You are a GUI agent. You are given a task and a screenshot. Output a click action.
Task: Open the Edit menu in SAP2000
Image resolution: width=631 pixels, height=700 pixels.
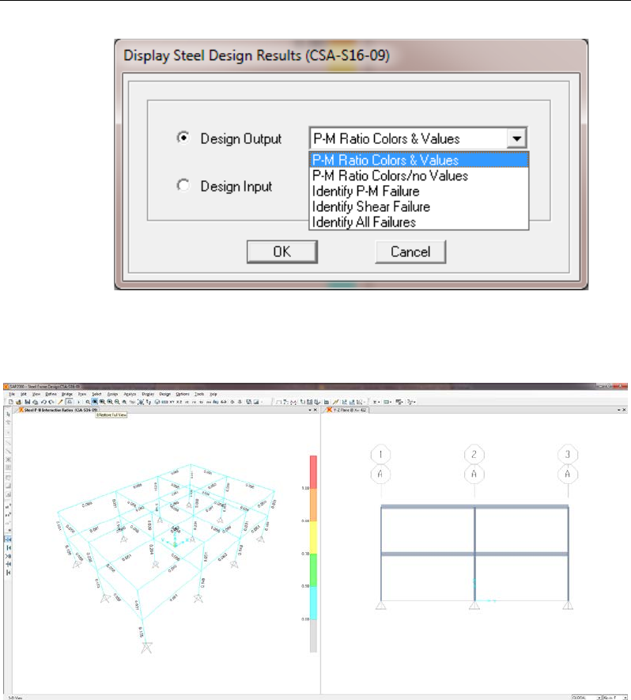[x=24, y=394]
